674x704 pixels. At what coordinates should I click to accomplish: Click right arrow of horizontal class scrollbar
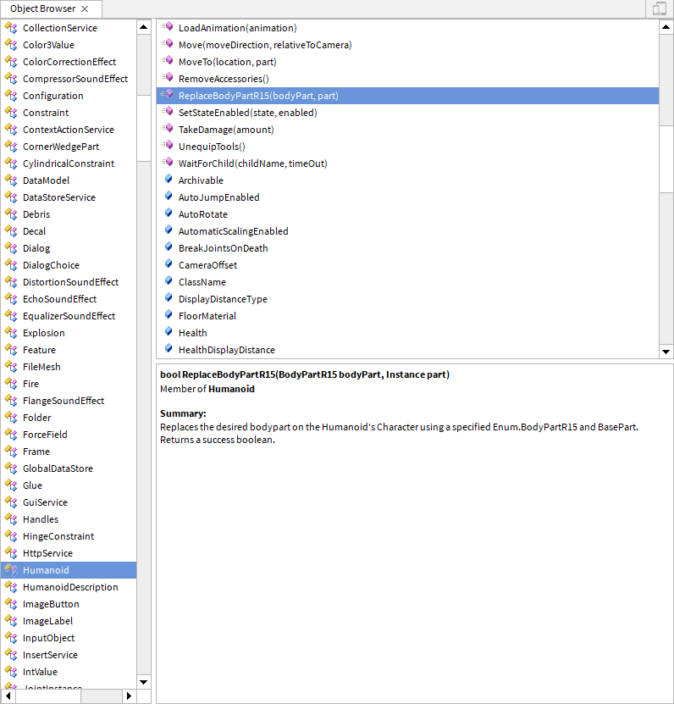pos(129,696)
